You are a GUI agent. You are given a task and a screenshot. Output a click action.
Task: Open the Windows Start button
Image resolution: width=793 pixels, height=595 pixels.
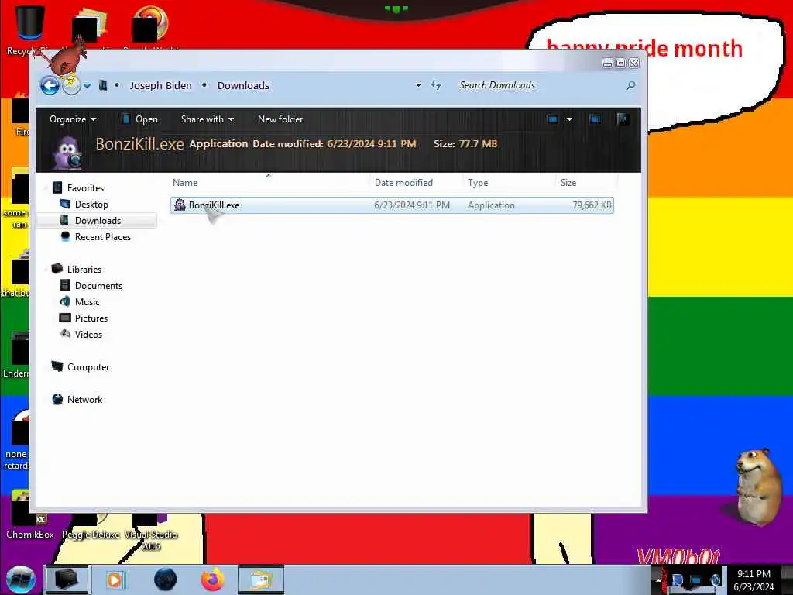pos(20,580)
